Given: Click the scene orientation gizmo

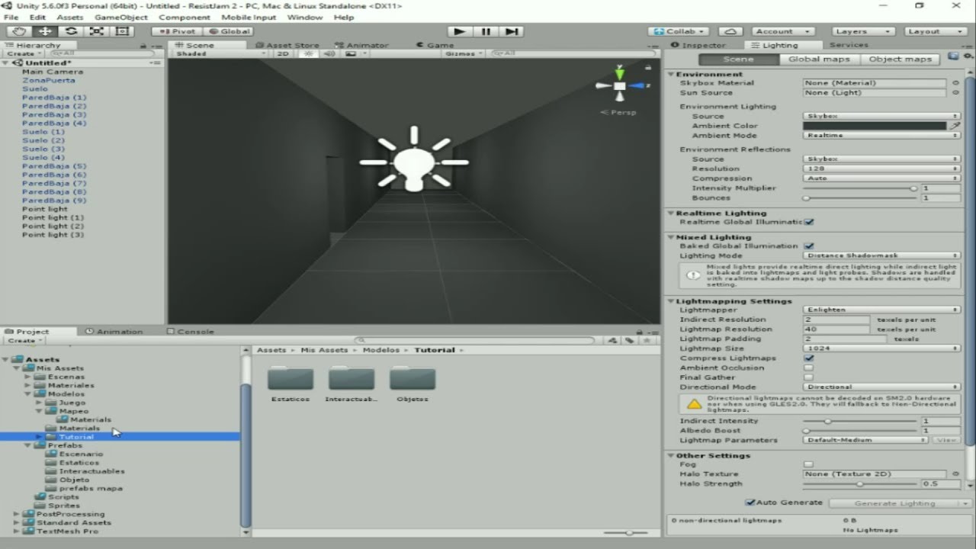Looking at the screenshot, I should click(x=620, y=86).
